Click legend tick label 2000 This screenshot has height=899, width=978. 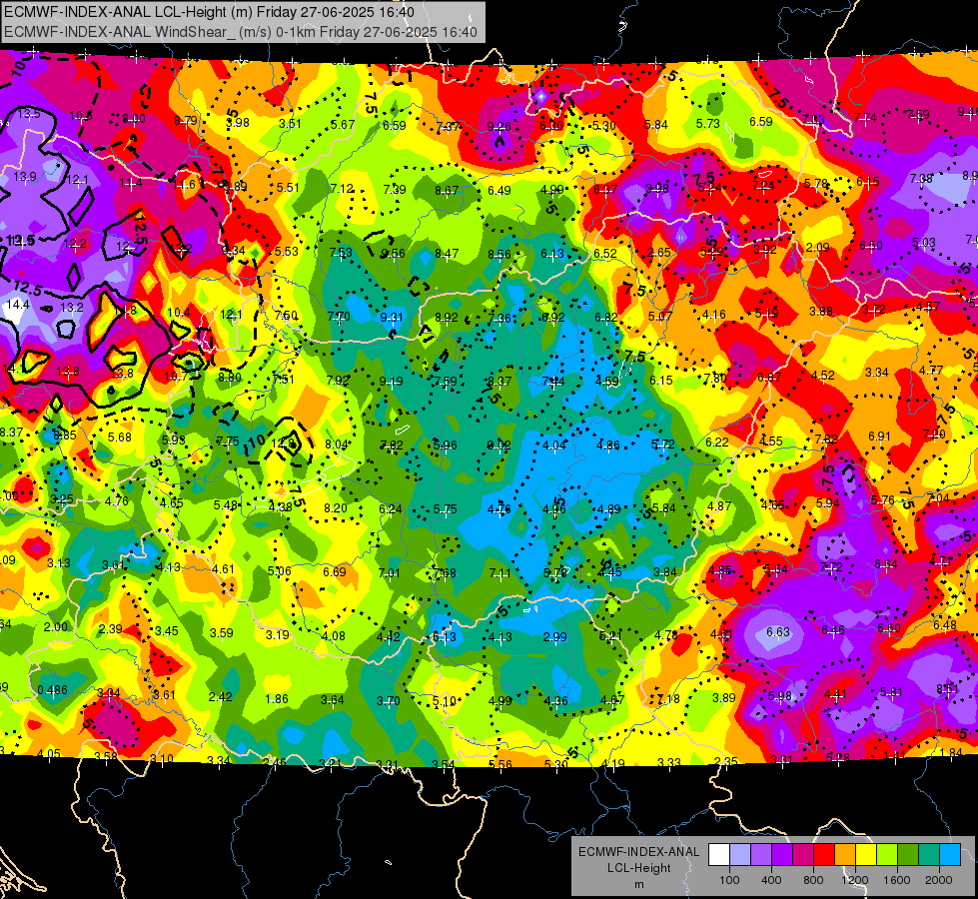(939, 880)
